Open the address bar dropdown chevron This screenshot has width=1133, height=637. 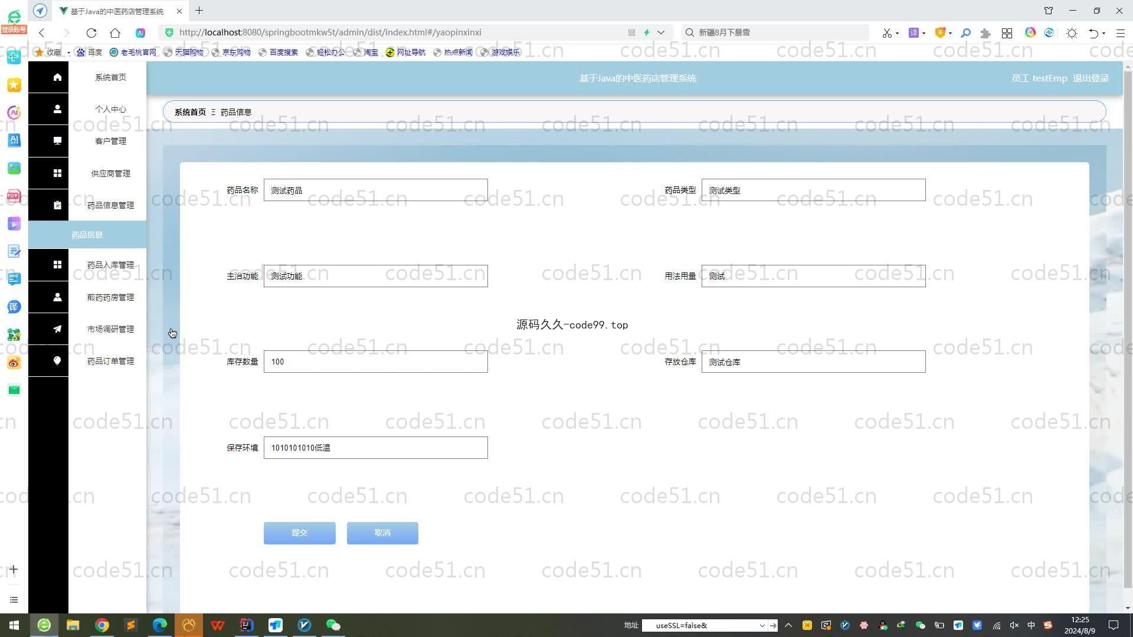click(661, 32)
